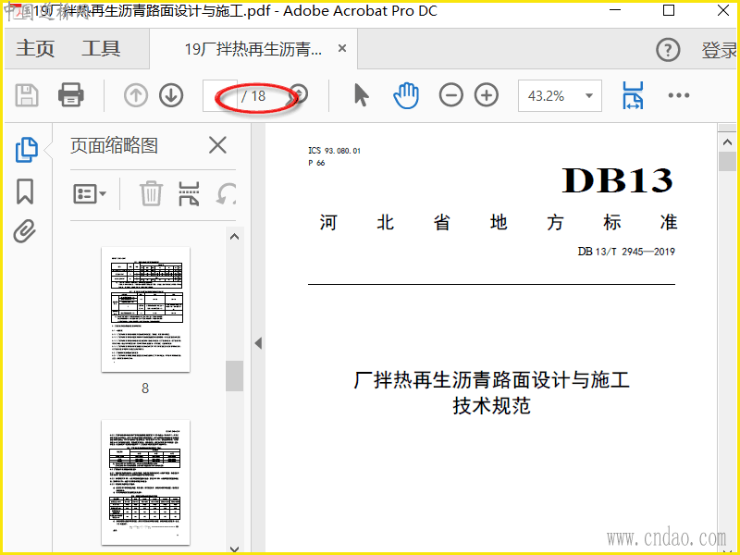
Task: Delete selected page with trash icon
Action: click(x=151, y=193)
